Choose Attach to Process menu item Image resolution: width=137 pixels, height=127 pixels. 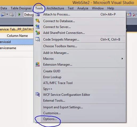coord(80,14)
